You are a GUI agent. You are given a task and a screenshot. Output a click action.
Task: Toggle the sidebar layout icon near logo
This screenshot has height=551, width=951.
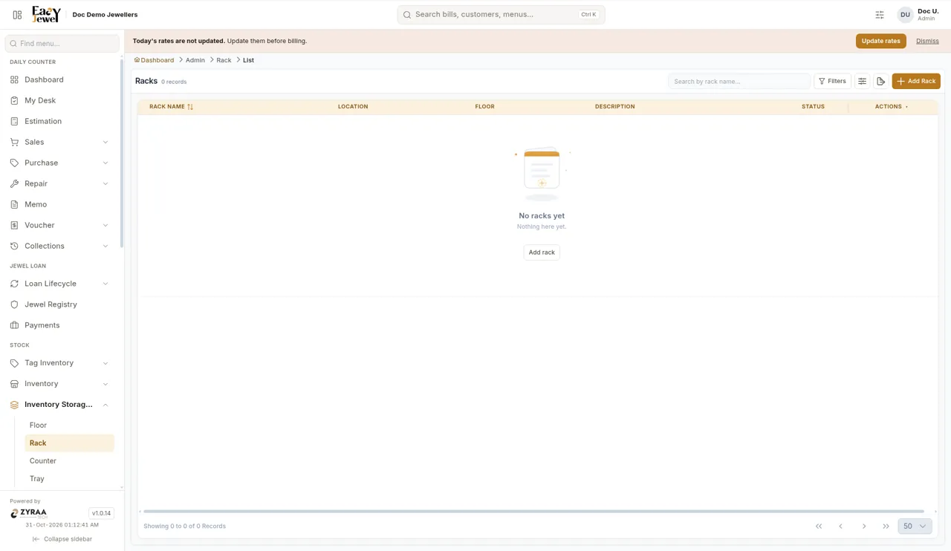coord(17,15)
